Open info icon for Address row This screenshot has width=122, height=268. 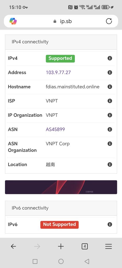(110, 72)
